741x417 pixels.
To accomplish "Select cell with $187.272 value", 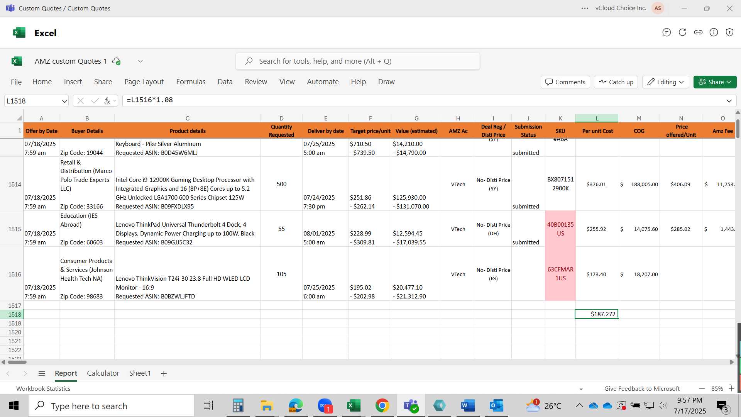I will (597, 314).
